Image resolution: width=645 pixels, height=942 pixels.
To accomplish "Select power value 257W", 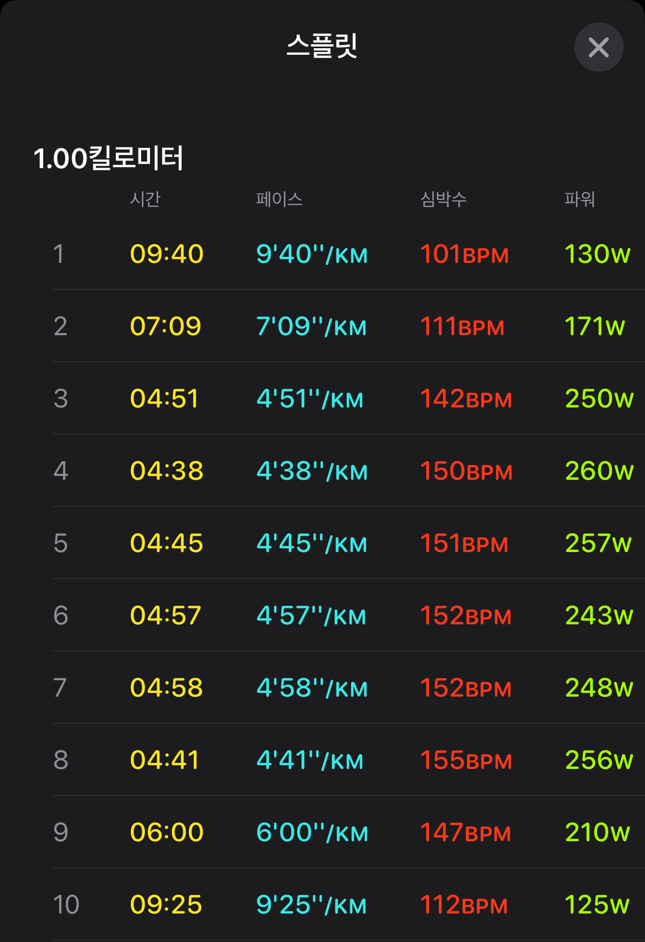I will point(598,543).
